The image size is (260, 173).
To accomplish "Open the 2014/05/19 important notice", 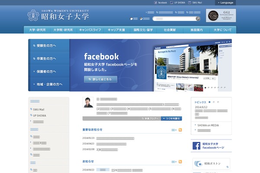I will coord(115,138).
